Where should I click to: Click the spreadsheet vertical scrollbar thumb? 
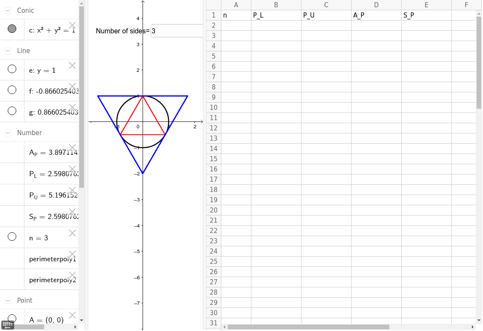coord(479,62)
